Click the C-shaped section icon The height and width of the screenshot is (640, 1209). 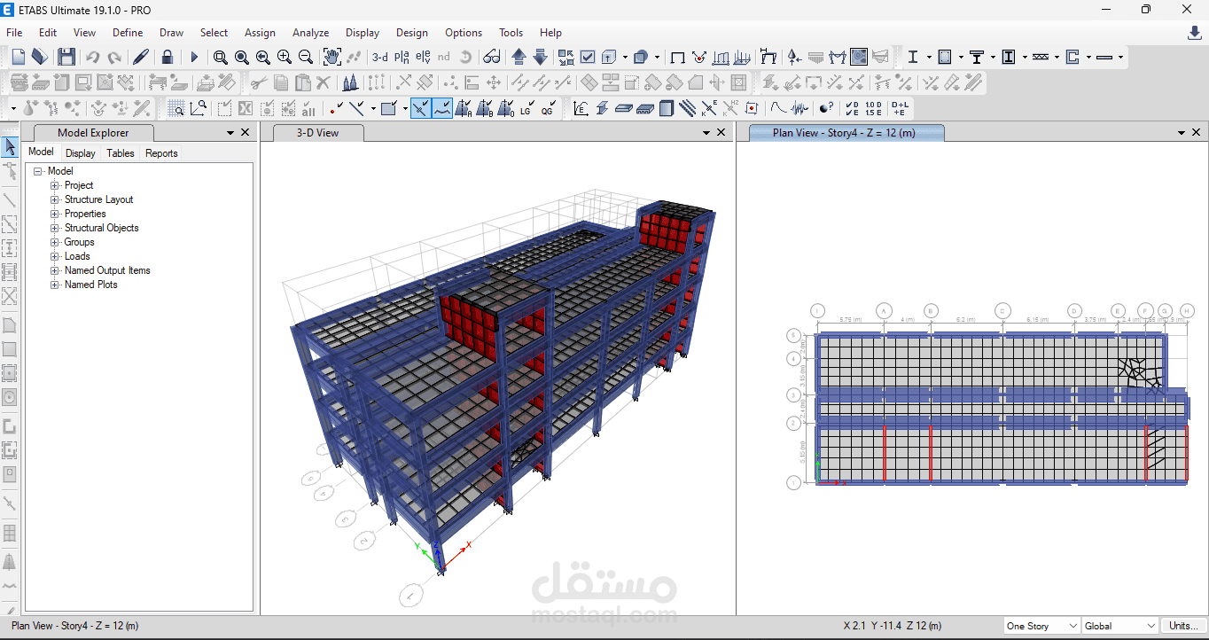click(1072, 57)
